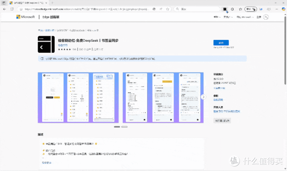Image resolution: width=287 pixels, height=171 pixels.
Task: Open the Geek Sidebar extension toolbar icon
Action: [225, 9]
